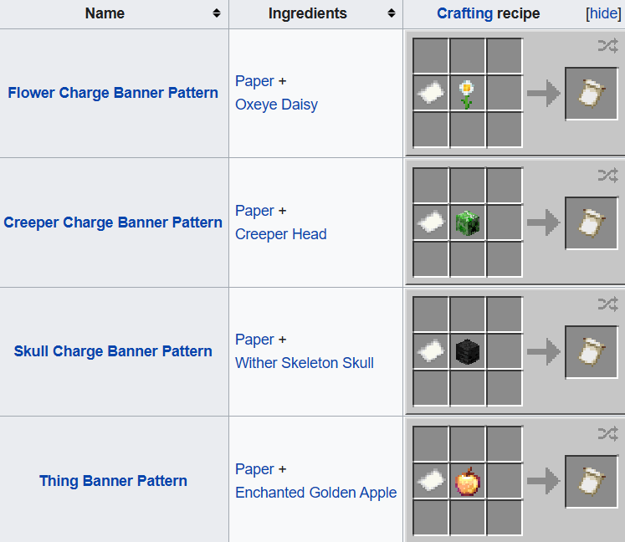The image size is (625, 542).
Task: Follow the Enchanted Golden Apple link
Action: click(x=315, y=493)
